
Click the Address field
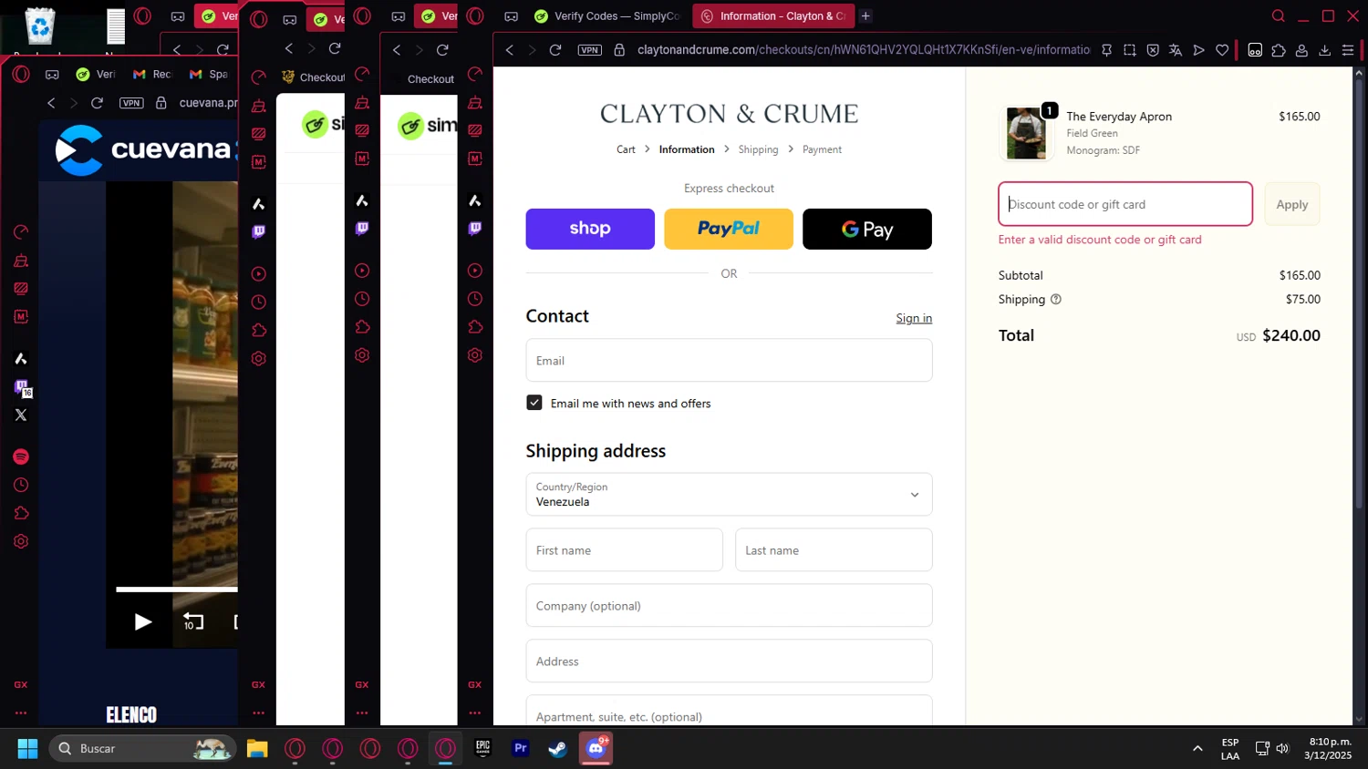729,661
